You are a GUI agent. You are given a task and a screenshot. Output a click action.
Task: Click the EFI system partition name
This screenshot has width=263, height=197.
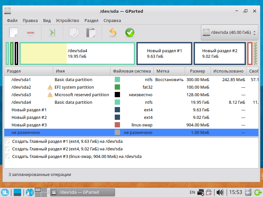[x=74, y=87]
